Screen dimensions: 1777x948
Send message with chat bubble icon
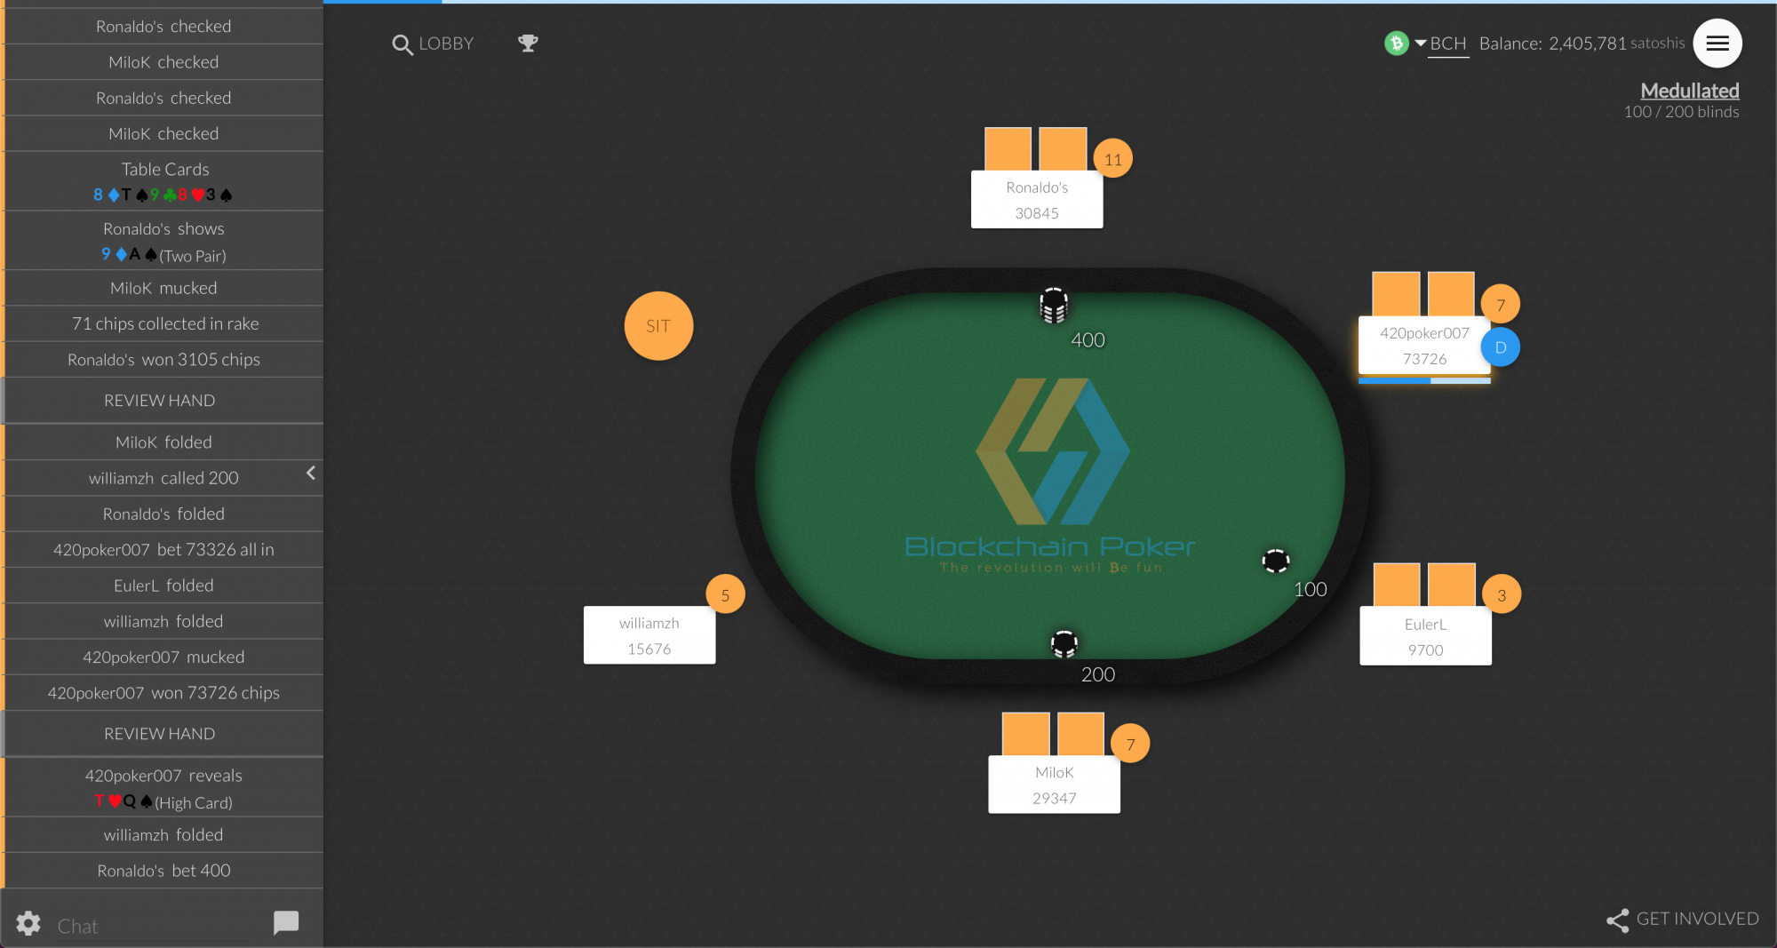[286, 923]
